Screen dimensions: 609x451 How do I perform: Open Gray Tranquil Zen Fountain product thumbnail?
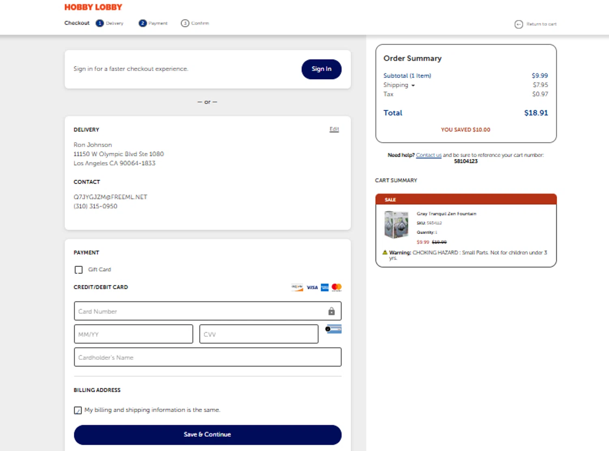pos(396,225)
